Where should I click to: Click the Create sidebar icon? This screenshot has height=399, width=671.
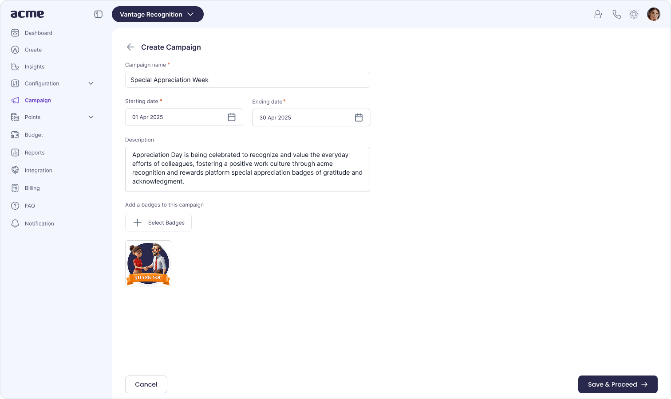pyautogui.click(x=15, y=50)
